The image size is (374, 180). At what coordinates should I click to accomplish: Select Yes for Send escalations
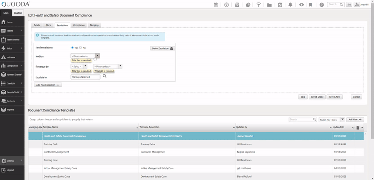pyautogui.click(x=72, y=47)
